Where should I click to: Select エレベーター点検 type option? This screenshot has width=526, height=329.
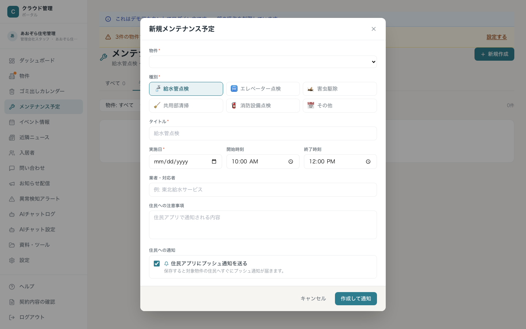(263, 89)
